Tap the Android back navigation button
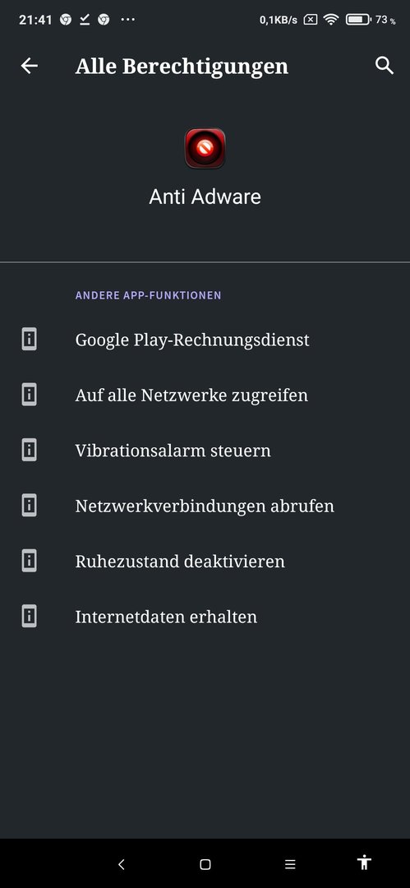This screenshot has height=888, width=410. [x=121, y=864]
